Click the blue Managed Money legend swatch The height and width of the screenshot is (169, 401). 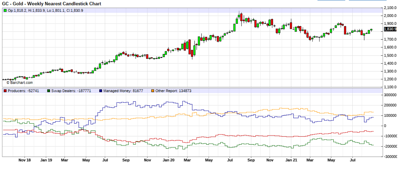pyautogui.click(x=100, y=91)
